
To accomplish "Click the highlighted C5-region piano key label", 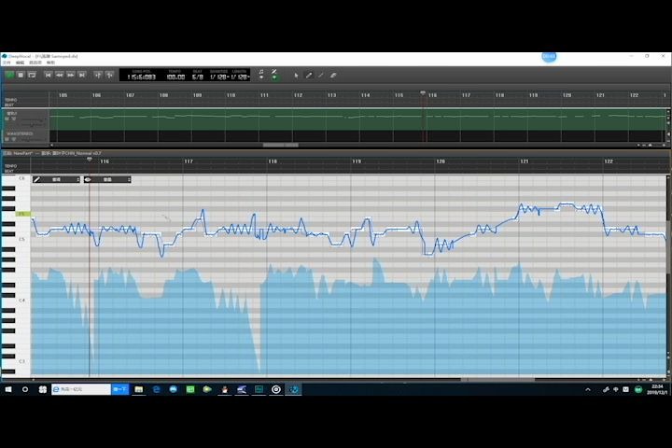I will (x=21, y=214).
